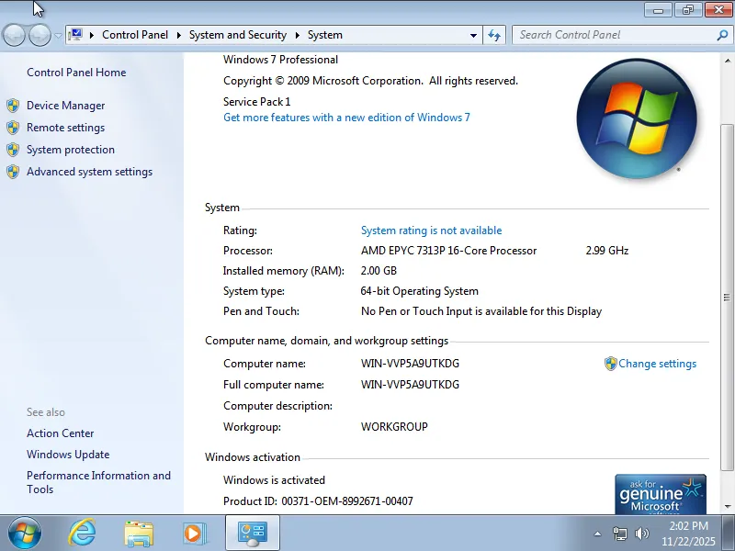Open Windows Update link
The width and height of the screenshot is (735, 551).
point(68,455)
